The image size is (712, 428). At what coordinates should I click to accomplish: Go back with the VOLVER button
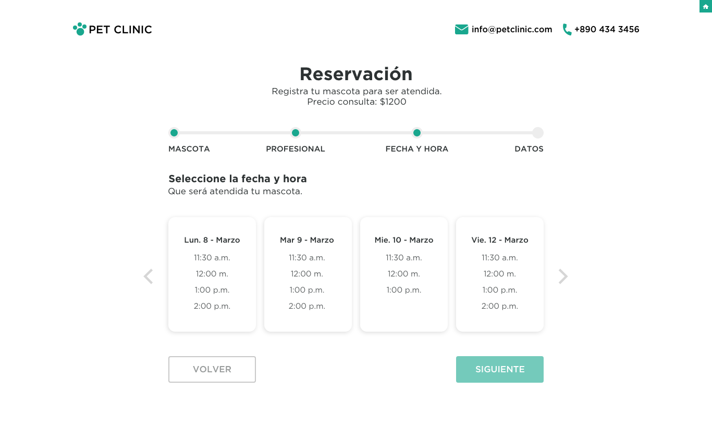tap(212, 369)
